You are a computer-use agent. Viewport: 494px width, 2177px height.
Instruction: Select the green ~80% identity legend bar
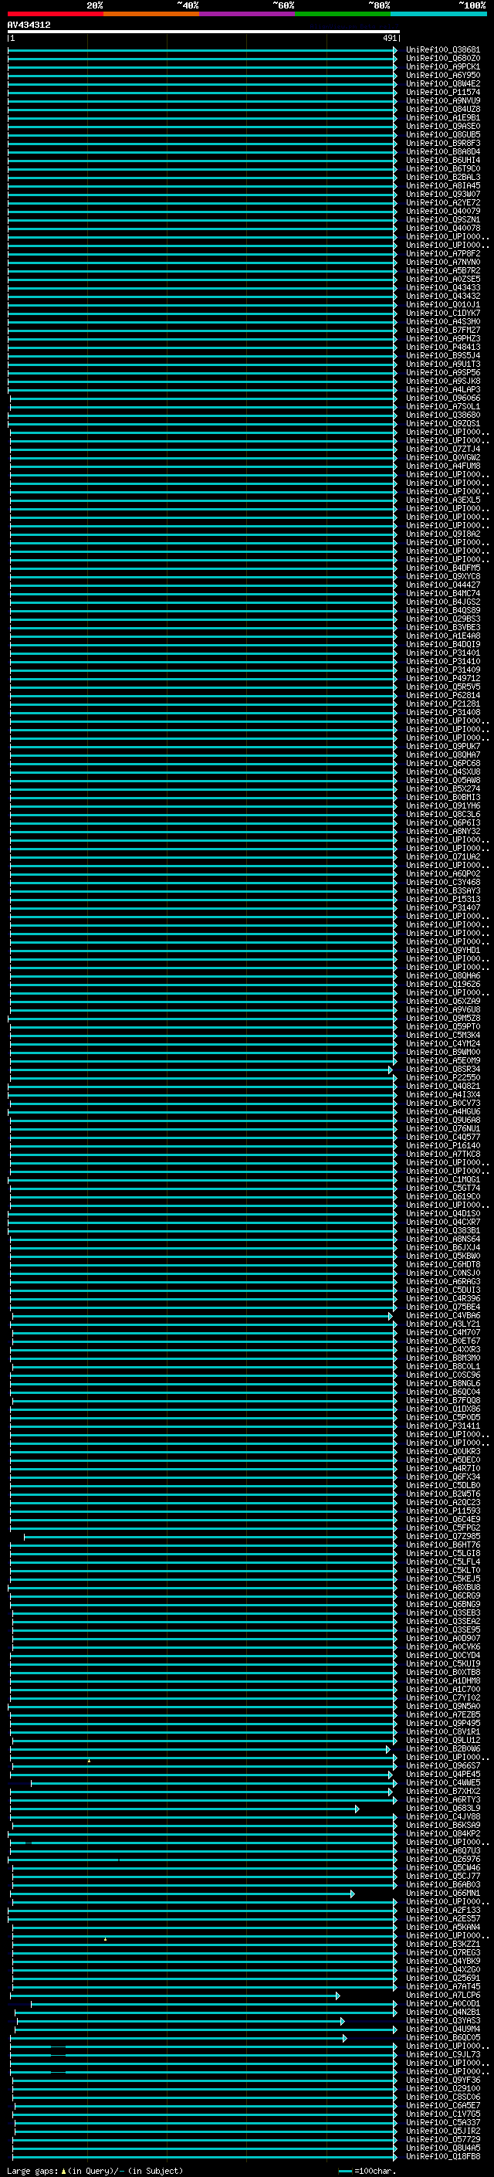click(343, 14)
